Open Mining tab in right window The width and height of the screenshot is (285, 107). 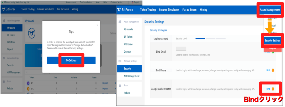pyautogui.click(x=203, y=10)
